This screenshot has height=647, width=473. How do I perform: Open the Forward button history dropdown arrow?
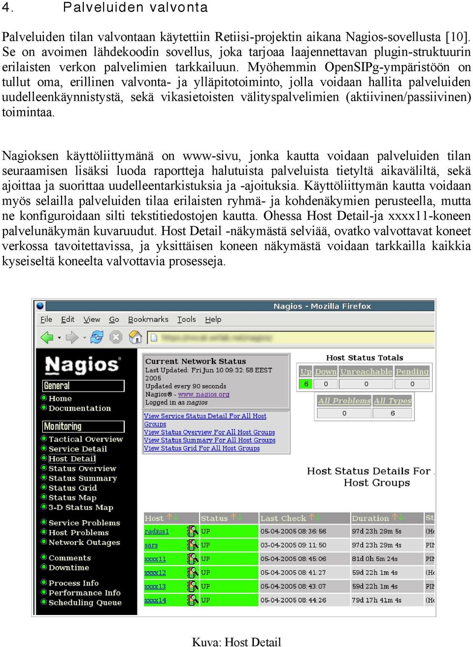[x=84, y=338]
